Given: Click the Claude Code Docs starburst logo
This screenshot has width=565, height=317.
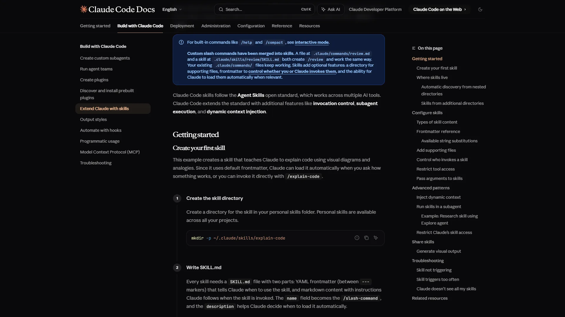Looking at the screenshot, I should [x=84, y=9].
